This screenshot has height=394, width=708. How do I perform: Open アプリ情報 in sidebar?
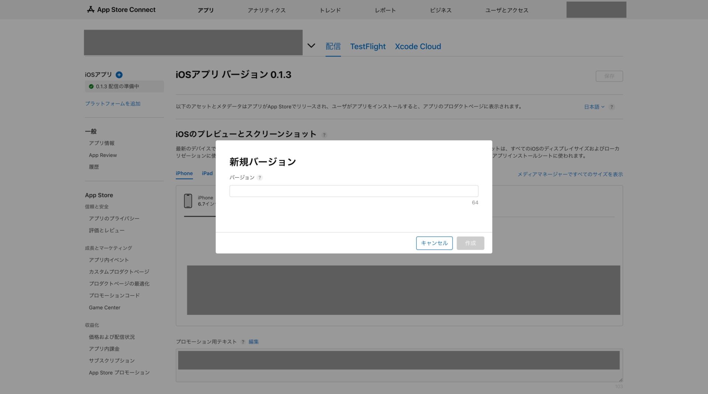tap(101, 143)
